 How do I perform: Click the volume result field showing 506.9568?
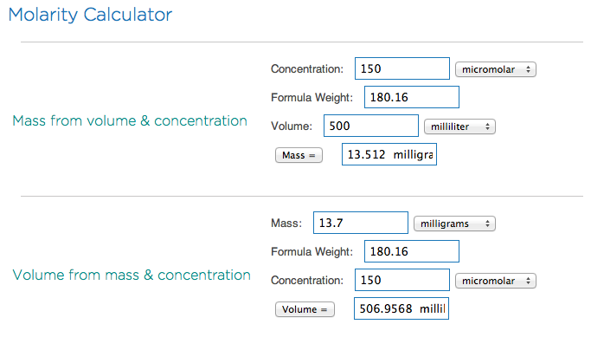(401, 308)
